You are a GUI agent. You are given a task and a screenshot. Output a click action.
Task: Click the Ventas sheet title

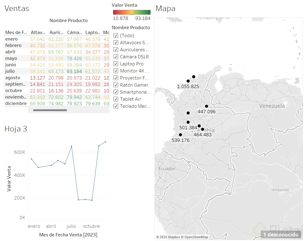tap(17, 9)
